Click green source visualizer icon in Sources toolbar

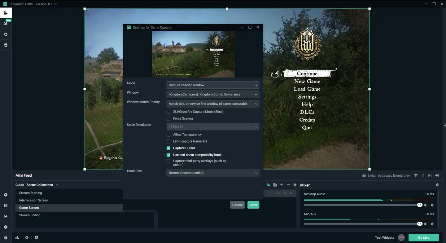click(x=269, y=185)
